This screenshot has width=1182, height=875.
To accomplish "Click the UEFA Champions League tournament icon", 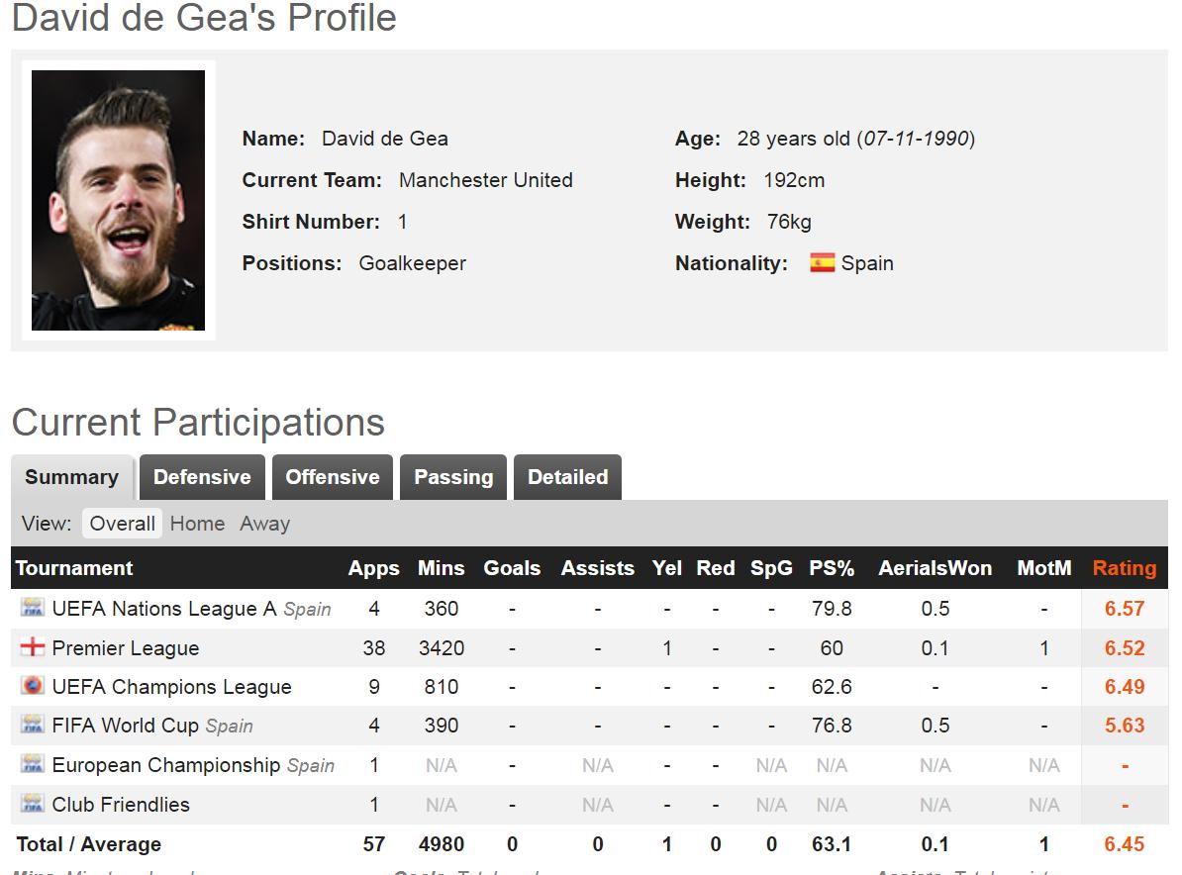I will click(33, 686).
